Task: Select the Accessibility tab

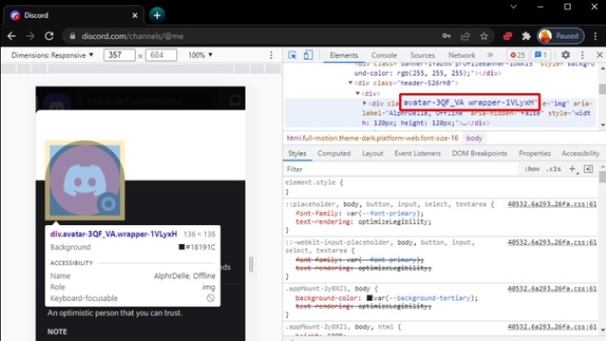Action: tap(580, 154)
